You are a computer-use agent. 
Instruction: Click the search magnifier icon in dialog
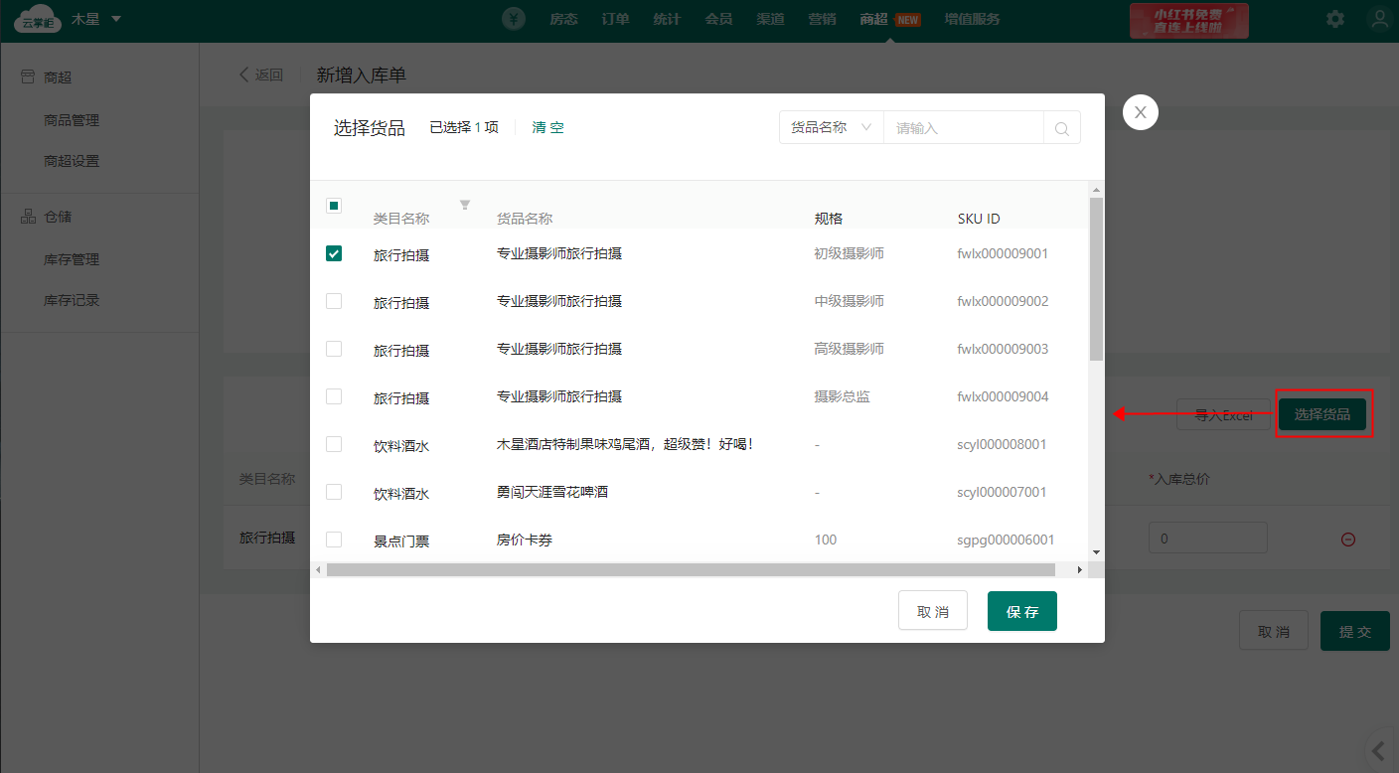(x=1061, y=128)
